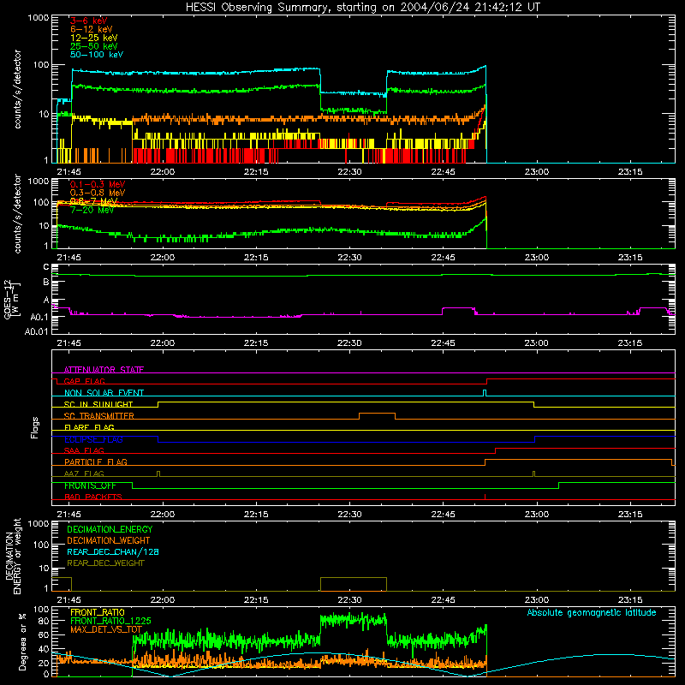Click the SC_TRANSMITTER flag label
Viewport: 685px width, 685px height.
tap(99, 416)
